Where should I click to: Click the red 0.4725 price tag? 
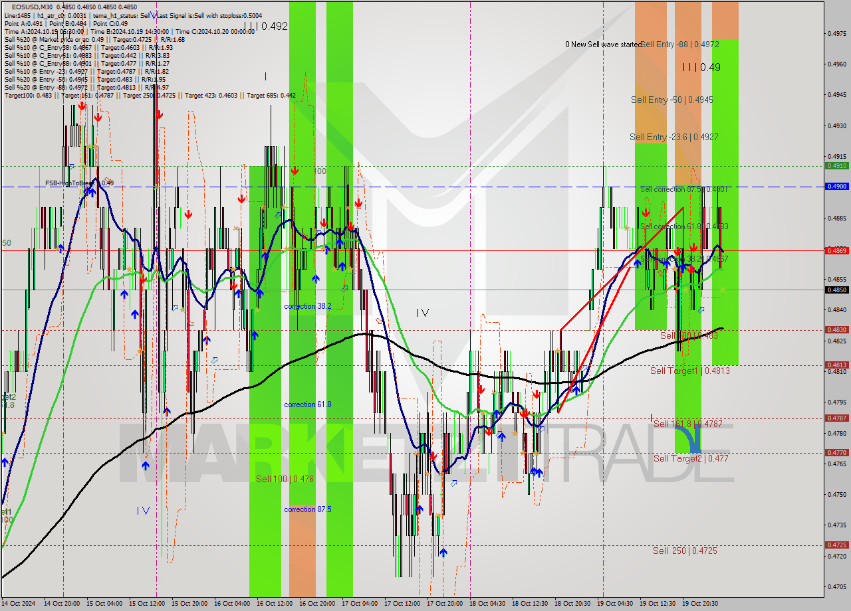tap(836, 545)
